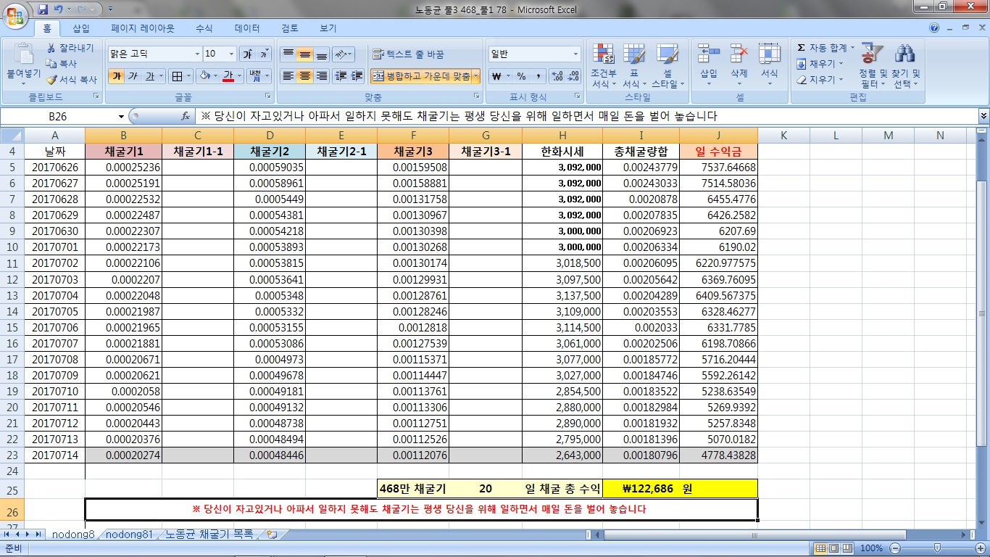
Task: Open the 자동 합계 AutoSum dropdown arrow
Action: point(853,48)
